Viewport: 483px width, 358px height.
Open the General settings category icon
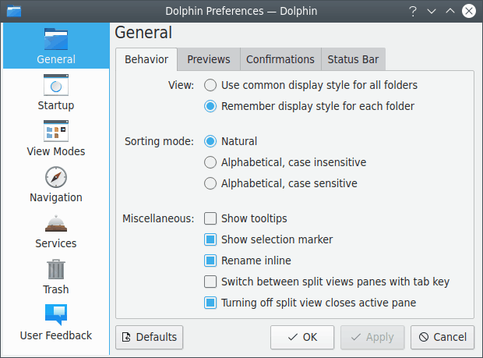[56, 39]
